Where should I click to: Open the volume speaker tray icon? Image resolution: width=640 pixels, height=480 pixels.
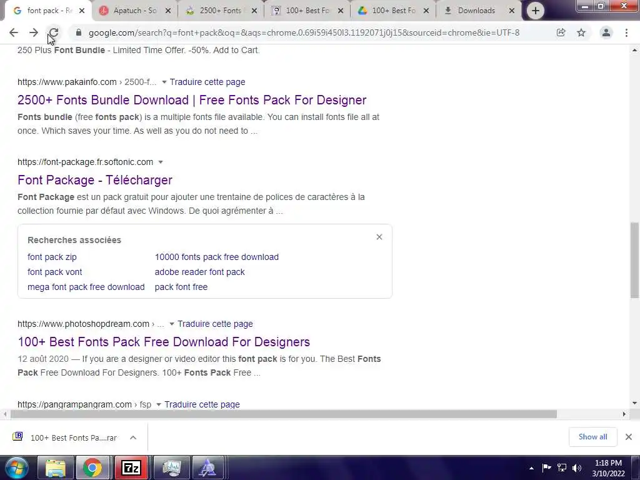point(577,467)
